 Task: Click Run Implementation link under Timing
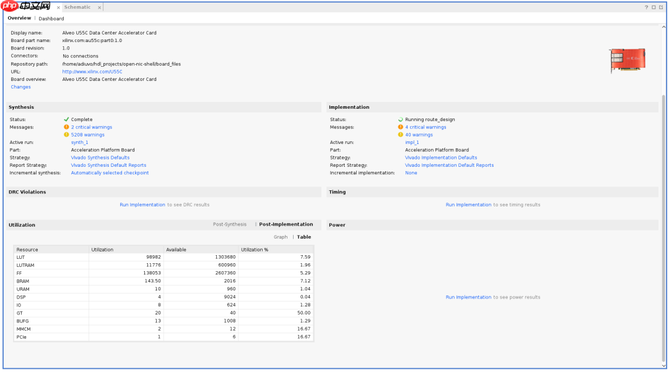point(468,205)
